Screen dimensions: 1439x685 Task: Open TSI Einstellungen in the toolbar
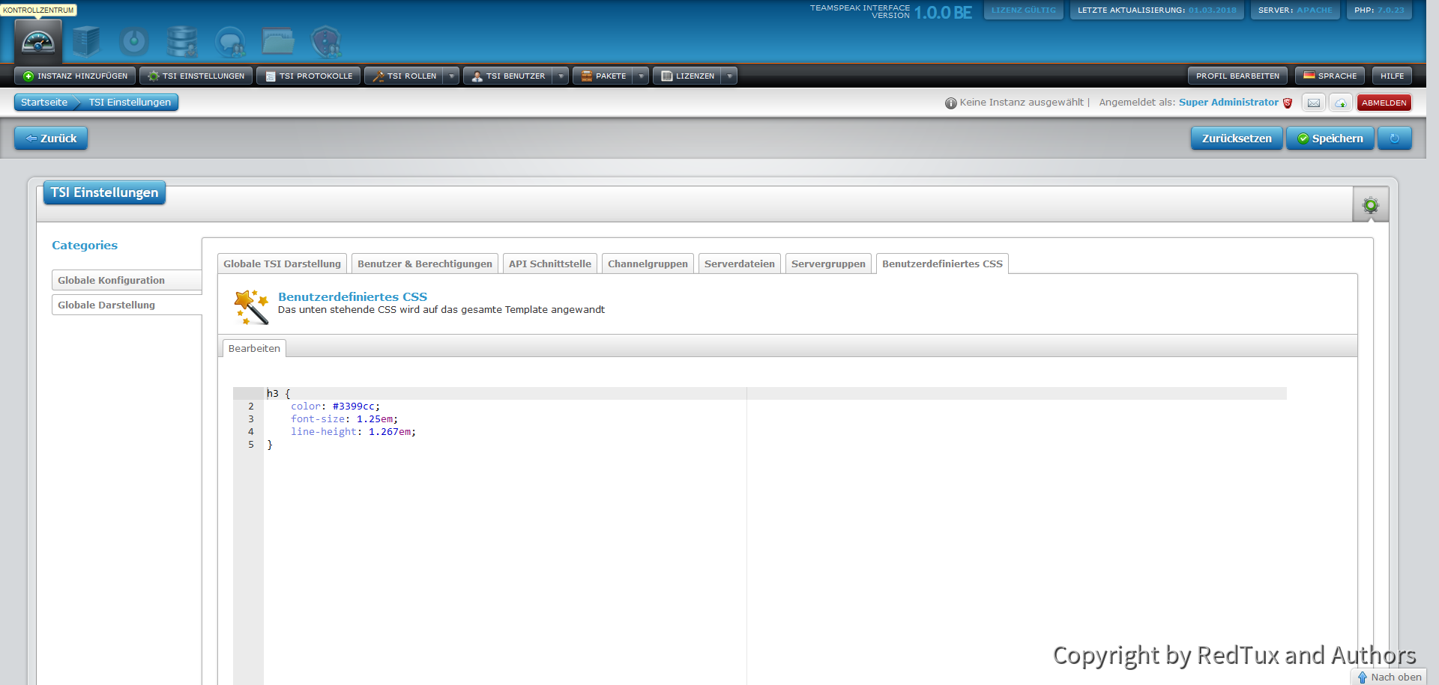point(196,76)
